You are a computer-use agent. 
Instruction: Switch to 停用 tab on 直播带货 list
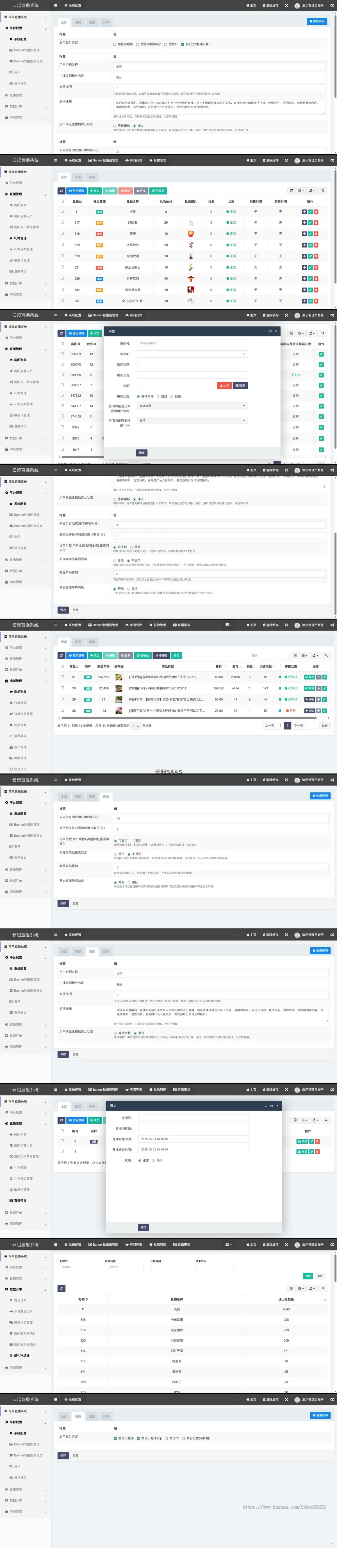(92, 1106)
